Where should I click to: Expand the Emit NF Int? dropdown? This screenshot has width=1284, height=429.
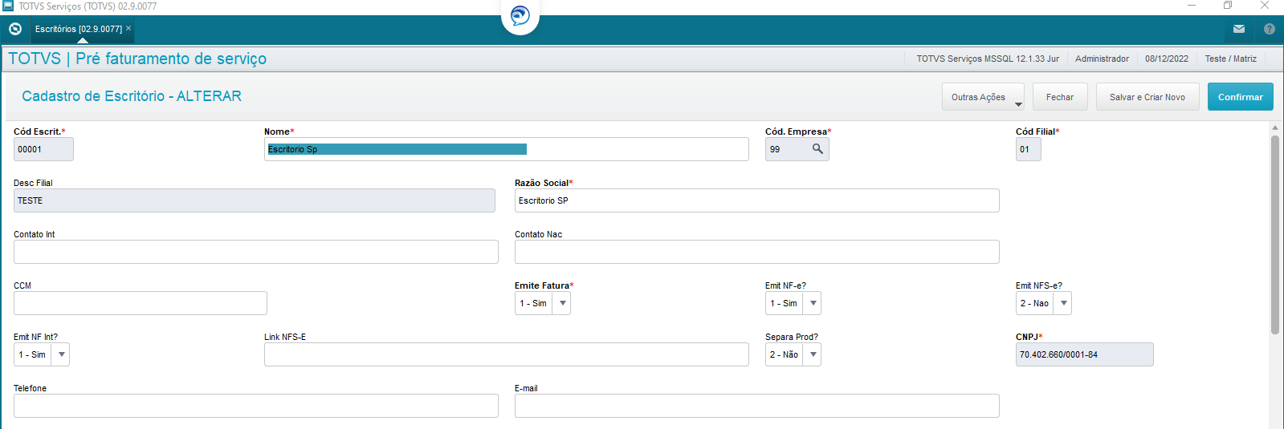[62, 354]
